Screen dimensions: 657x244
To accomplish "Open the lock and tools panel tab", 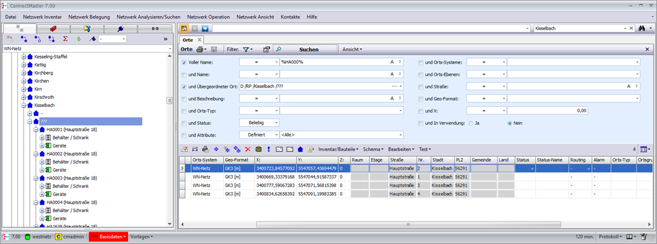I will click(x=87, y=28).
